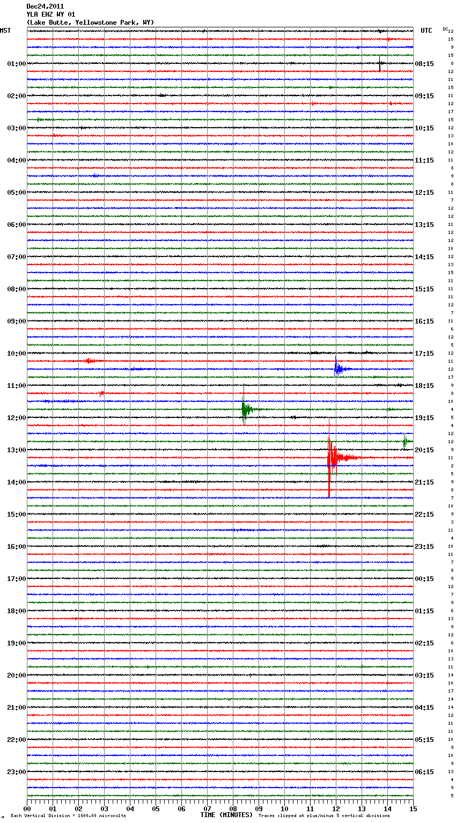This screenshot has height=823, width=456.
Task: Click "Each Vertical Division = 1600.00 microvolts" note
Action: (x=68, y=815)
